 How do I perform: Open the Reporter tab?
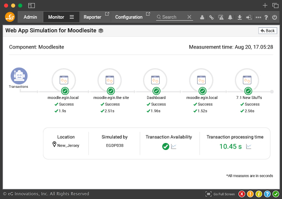click(x=92, y=17)
